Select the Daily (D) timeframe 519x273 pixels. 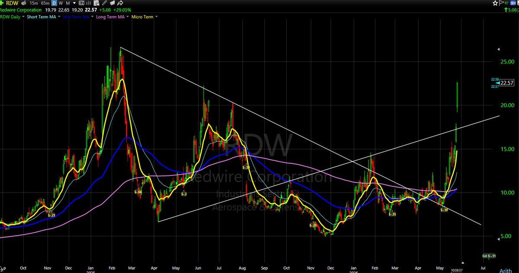[54, 3]
